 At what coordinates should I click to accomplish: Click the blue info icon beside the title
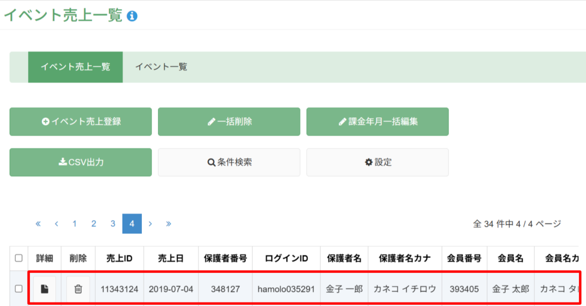tap(132, 16)
